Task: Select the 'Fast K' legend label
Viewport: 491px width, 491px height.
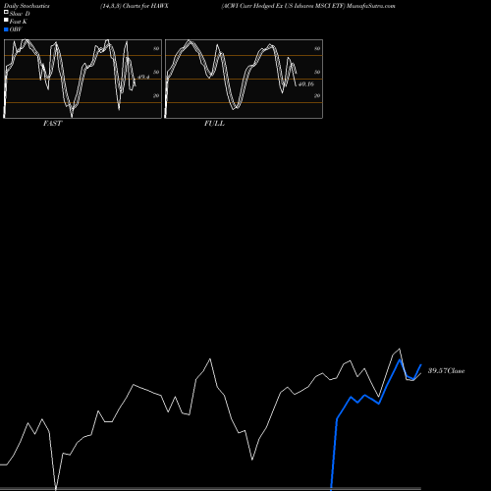Action: 19,22
